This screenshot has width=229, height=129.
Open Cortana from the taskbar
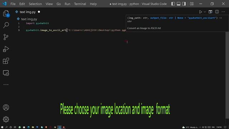11,127
